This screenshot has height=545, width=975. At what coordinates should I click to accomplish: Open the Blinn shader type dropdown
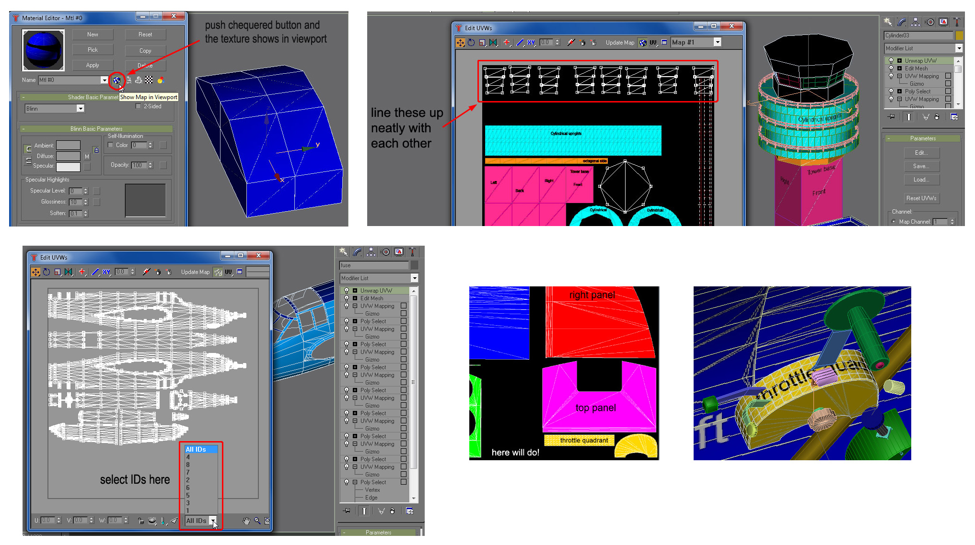(x=81, y=109)
